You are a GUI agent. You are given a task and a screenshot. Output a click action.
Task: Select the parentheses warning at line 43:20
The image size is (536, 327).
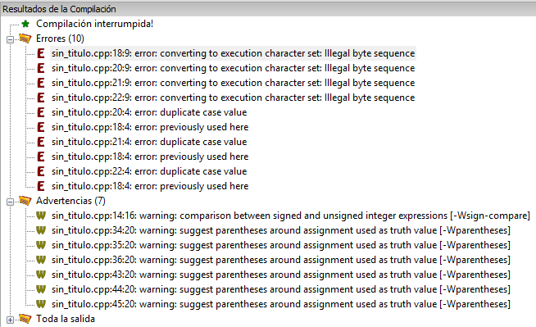pos(281,275)
